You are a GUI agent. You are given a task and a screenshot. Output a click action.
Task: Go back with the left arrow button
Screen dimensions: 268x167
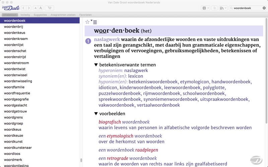click(23, 8)
